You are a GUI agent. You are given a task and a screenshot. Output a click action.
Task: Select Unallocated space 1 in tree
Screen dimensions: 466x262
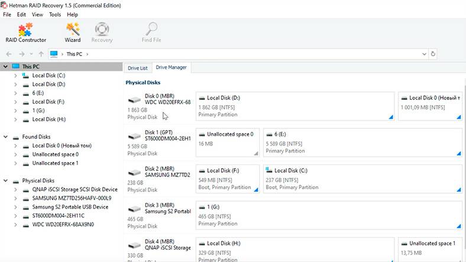pos(55,163)
